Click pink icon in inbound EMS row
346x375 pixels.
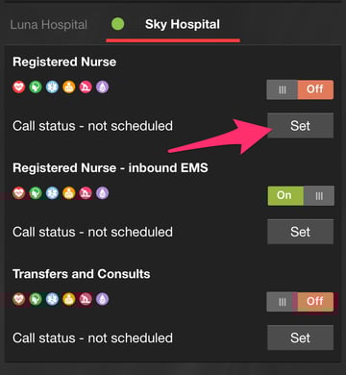click(86, 193)
